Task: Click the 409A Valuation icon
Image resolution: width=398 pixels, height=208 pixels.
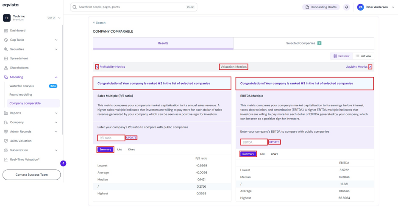Action: [6, 141]
